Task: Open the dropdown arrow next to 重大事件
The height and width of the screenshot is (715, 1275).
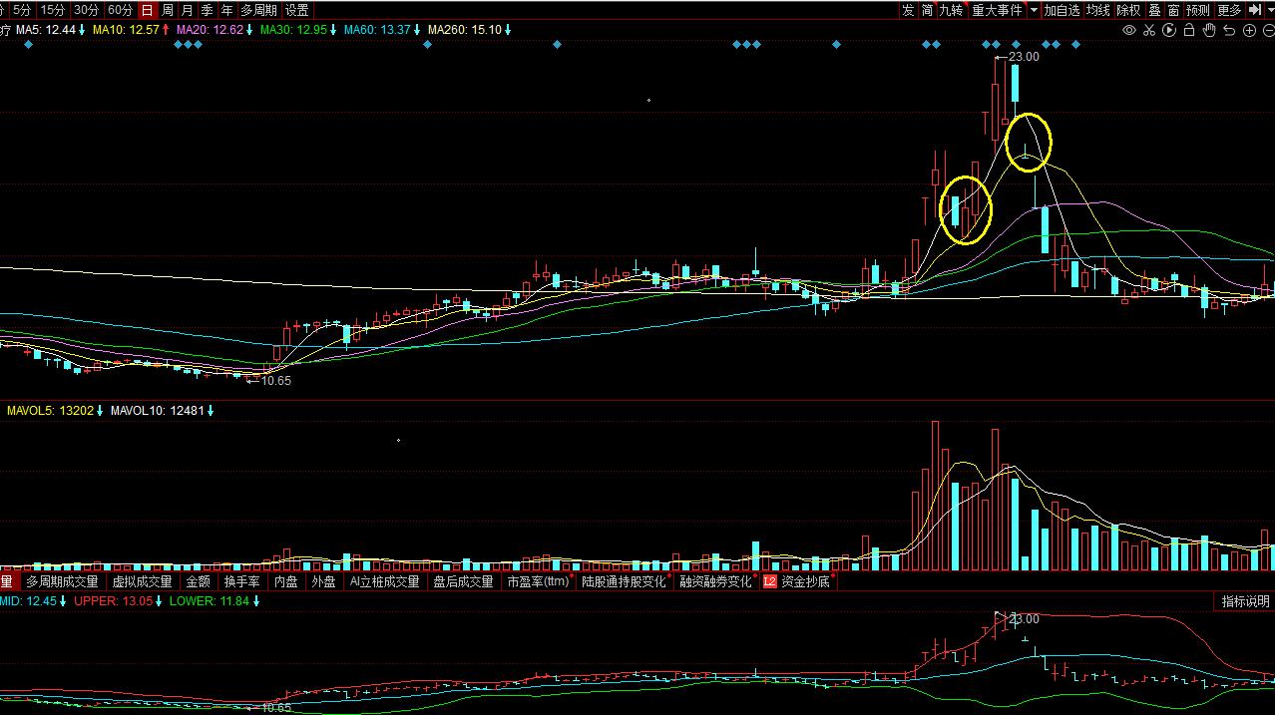Action: tap(1034, 10)
